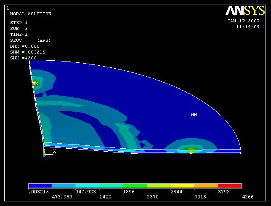Click legend value 1896

tap(129, 192)
